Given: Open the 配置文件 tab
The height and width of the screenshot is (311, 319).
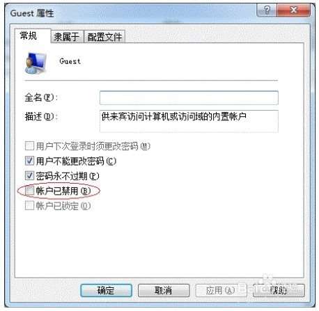Looking at the screenshot, I should click(x=104, y=37).
